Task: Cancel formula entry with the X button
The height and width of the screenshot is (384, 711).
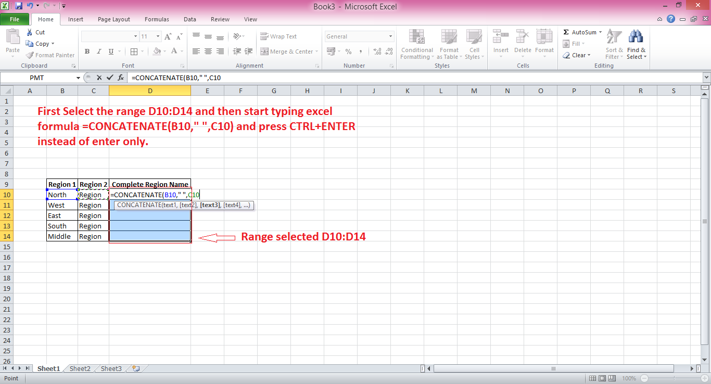Action: 99,77
